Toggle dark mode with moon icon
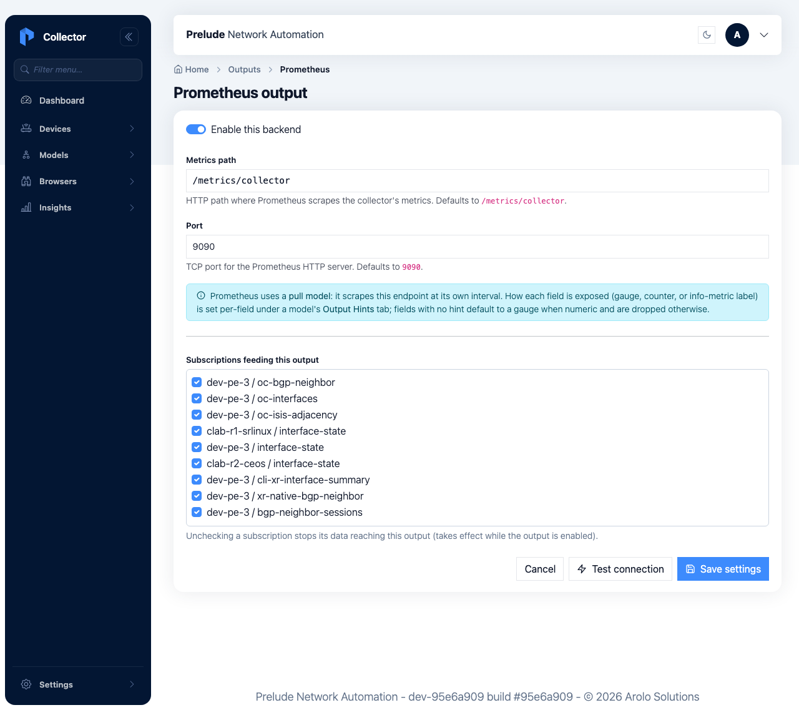Screen dimensions: 799x720 coord(707,35)
